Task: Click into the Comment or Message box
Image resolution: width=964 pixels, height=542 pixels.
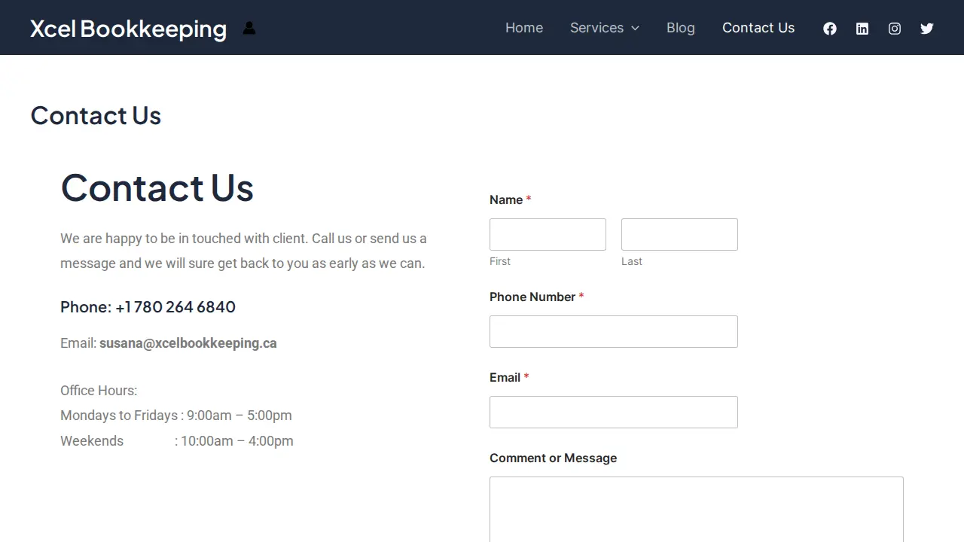Action: pos(697,509)
